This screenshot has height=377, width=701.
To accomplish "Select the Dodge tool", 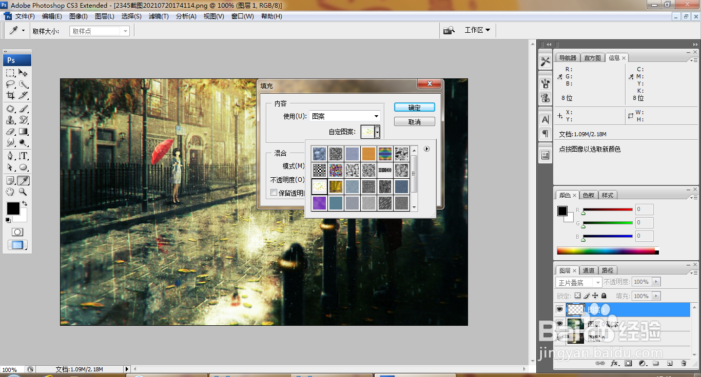I will [x=24, y=142].
